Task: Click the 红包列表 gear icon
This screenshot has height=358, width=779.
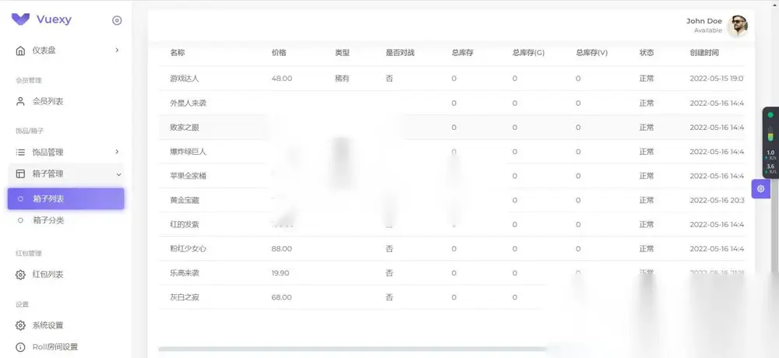Action: [x=20, y=275]
